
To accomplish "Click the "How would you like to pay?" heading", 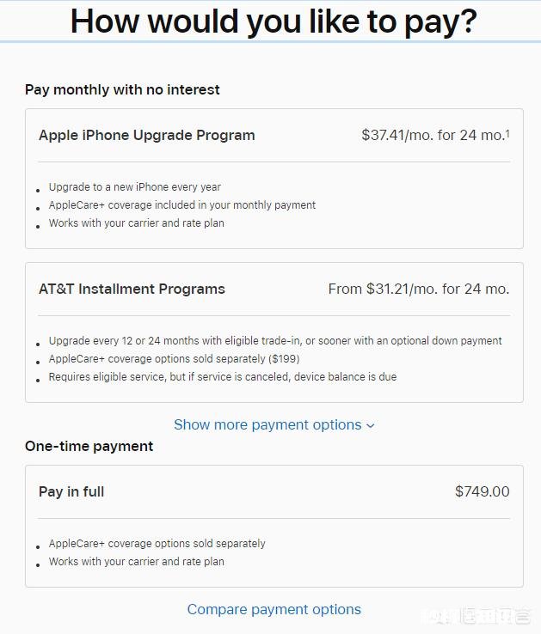I will (273, 21).
